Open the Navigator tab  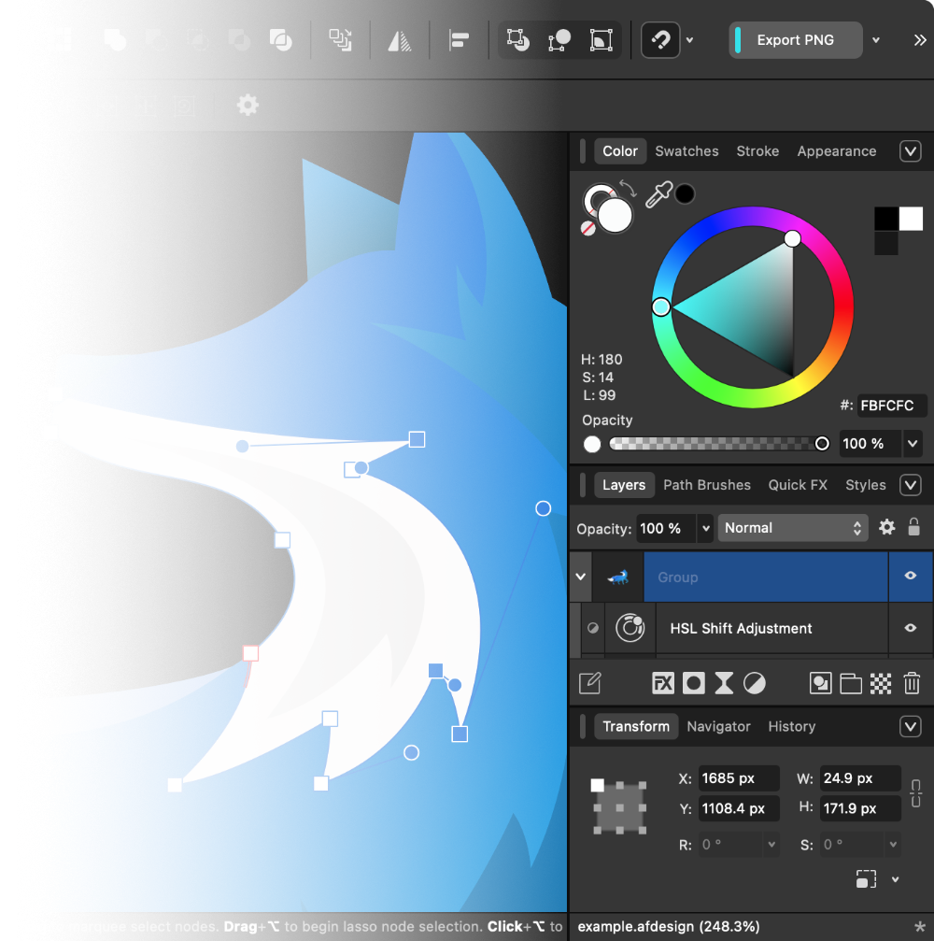718,726
